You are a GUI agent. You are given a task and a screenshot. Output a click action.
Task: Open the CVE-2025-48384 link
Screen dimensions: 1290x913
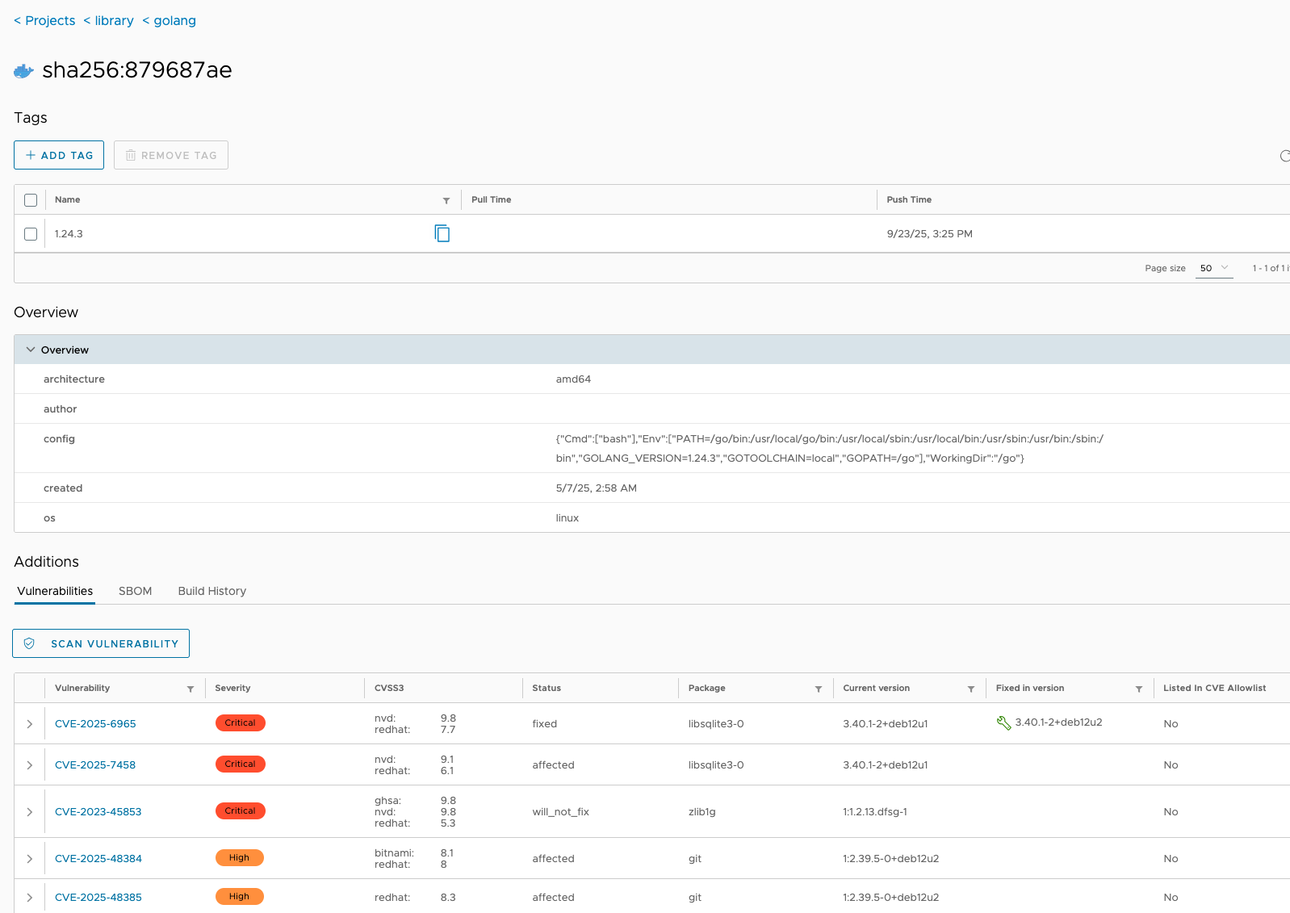98,859
